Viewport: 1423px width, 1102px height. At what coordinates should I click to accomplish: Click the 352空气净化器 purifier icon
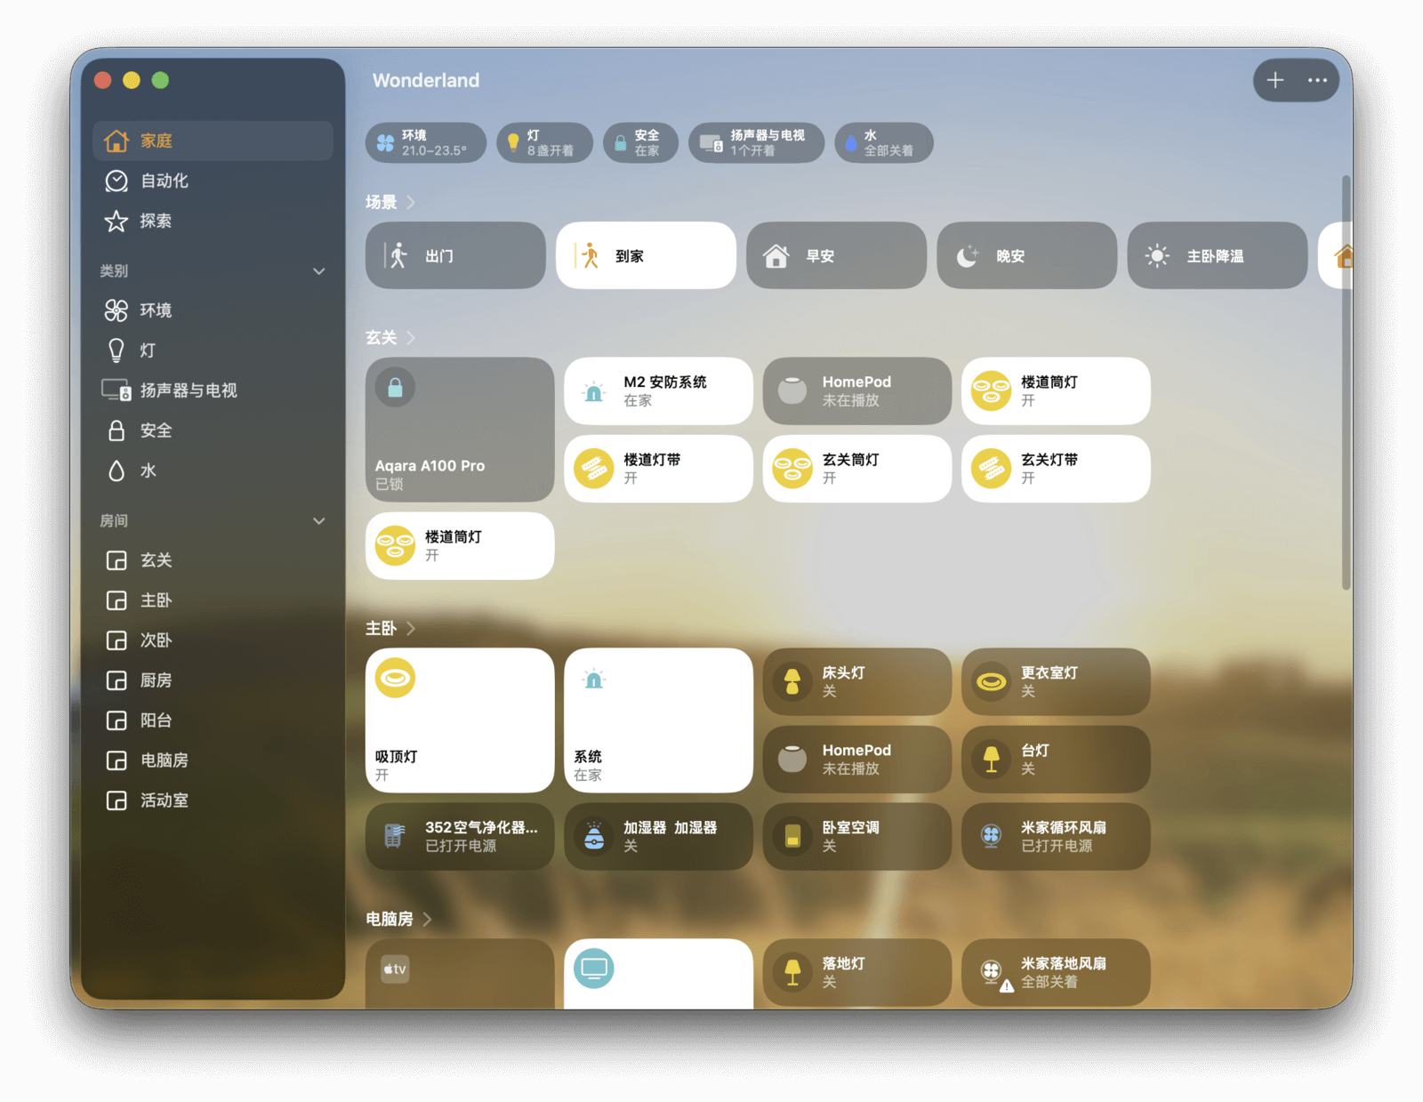[396, 837]
